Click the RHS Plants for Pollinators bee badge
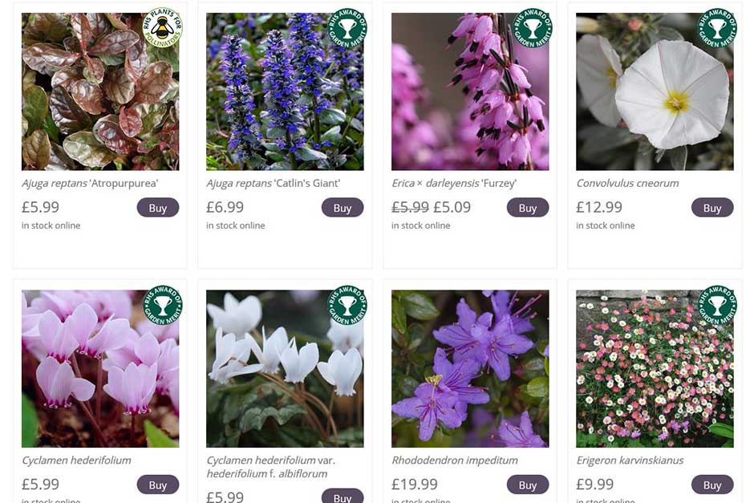 [x=163, y=28]
